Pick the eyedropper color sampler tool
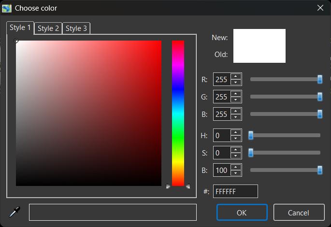331x227 pixels. click(x=14, y=212)
